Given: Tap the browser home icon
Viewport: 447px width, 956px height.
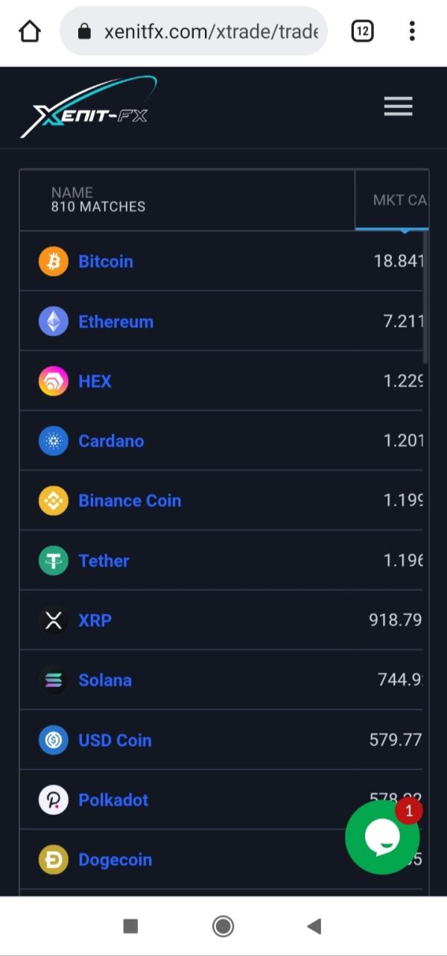Looking at the screenshot, I should click(30, 31).
